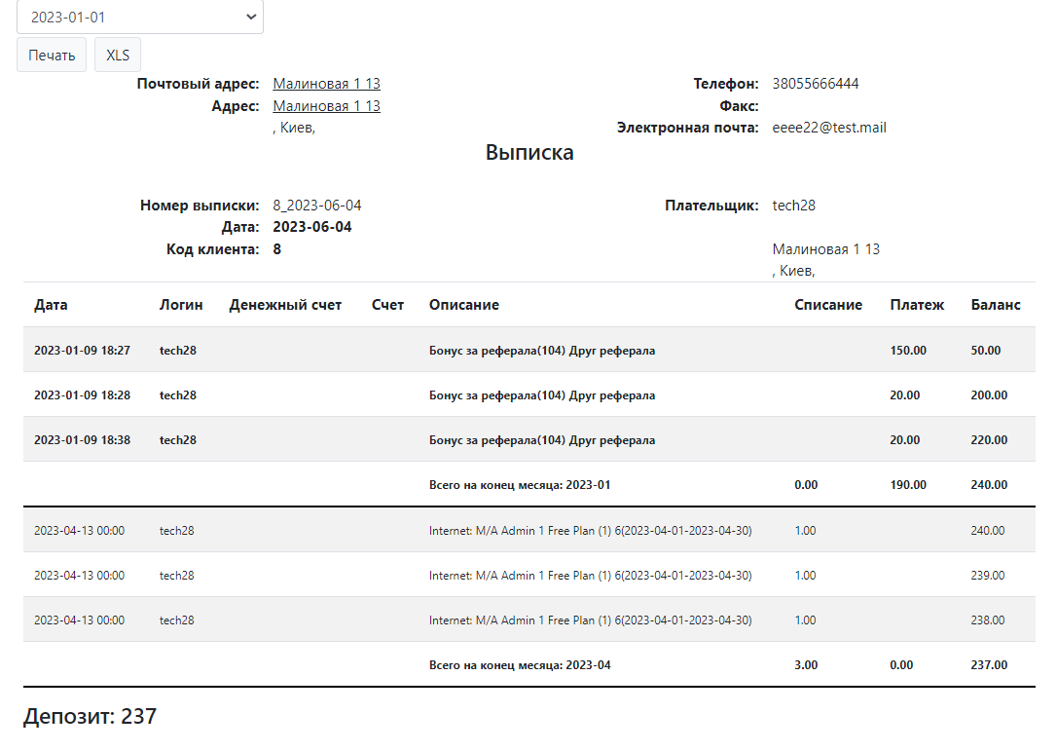Screen dimensions: 1057x751
Task: Click the Печать button
Action: point(52,55)
